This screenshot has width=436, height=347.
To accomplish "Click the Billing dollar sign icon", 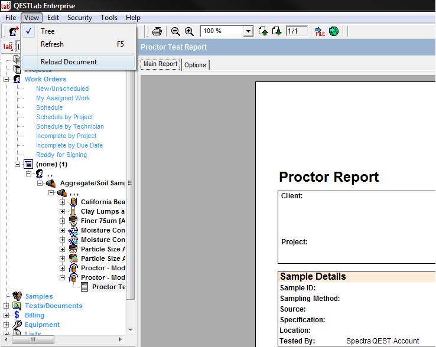I will (x=17, y=315).
